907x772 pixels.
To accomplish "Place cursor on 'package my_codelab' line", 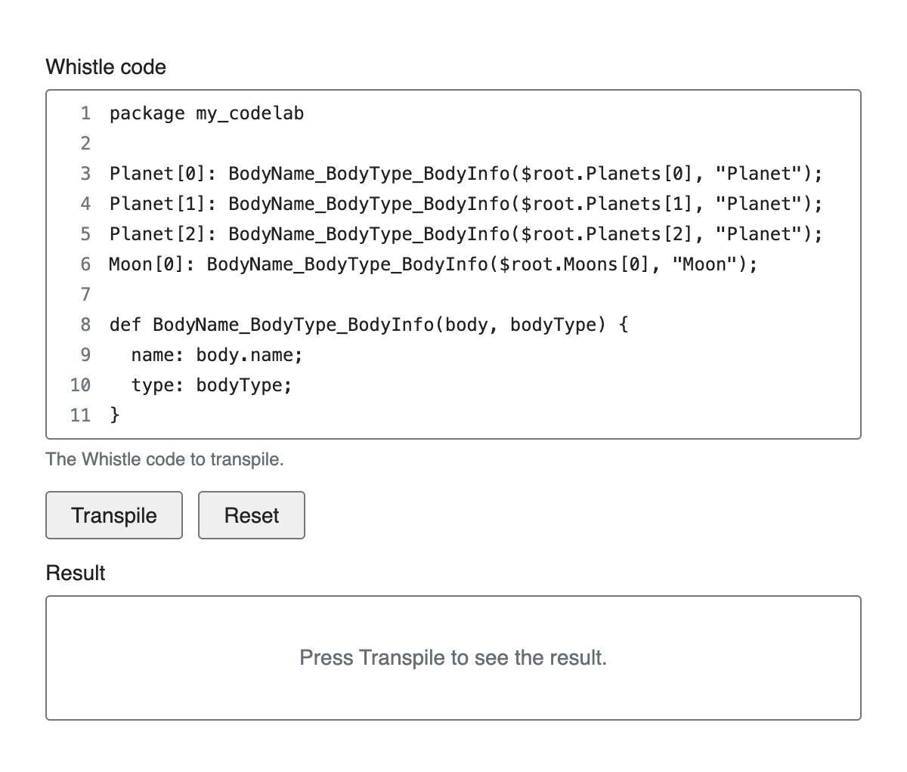I will [x=206, y=113].
